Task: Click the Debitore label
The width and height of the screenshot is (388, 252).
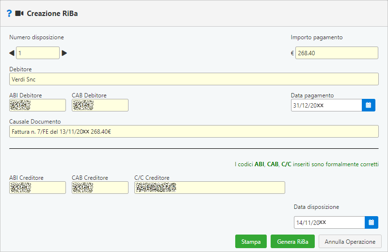Action: (20, 69)
